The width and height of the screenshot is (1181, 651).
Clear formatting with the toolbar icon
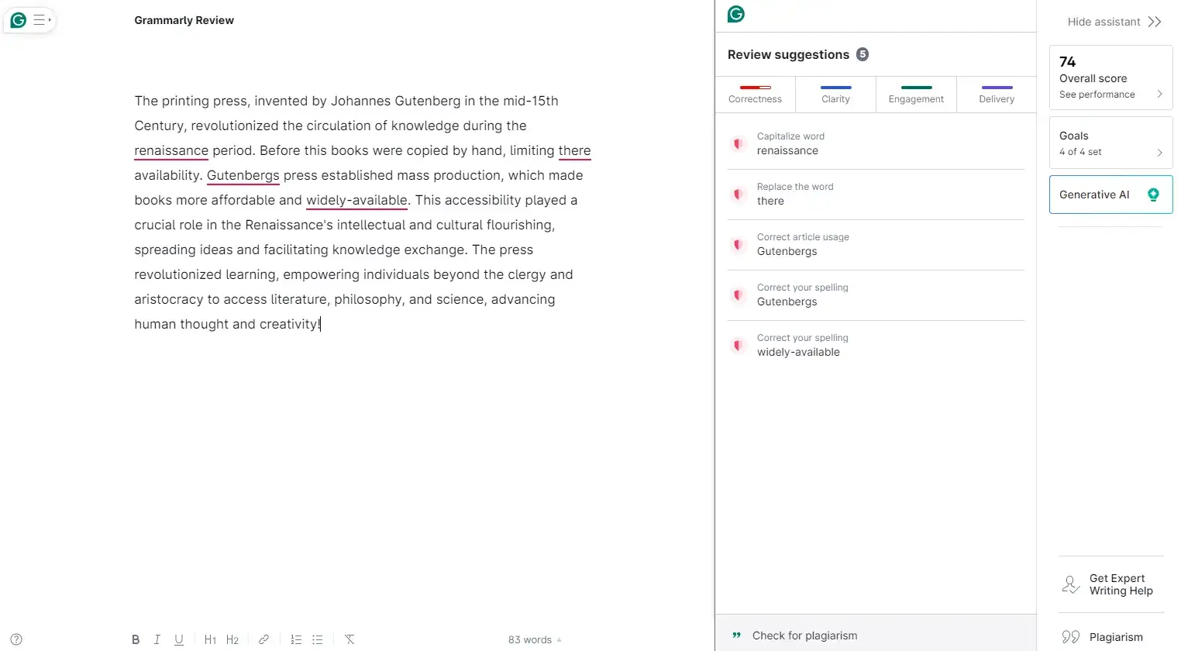pyautogui.click(x=349, y=639)
